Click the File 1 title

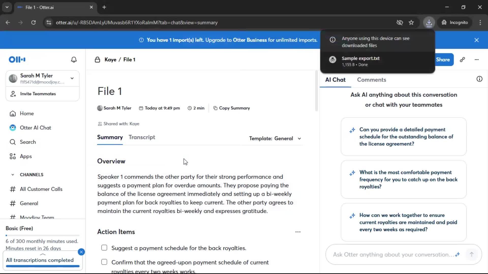pyautogui.click(x=110, y=91)
